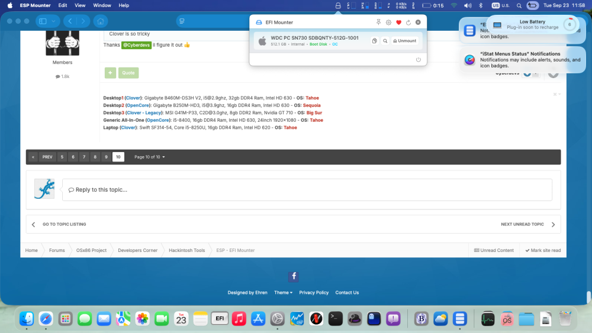Image resolution: width=592 pixels, height=333 pixels.
Task: Click the plus multiquote button
Action: (110, 73)
